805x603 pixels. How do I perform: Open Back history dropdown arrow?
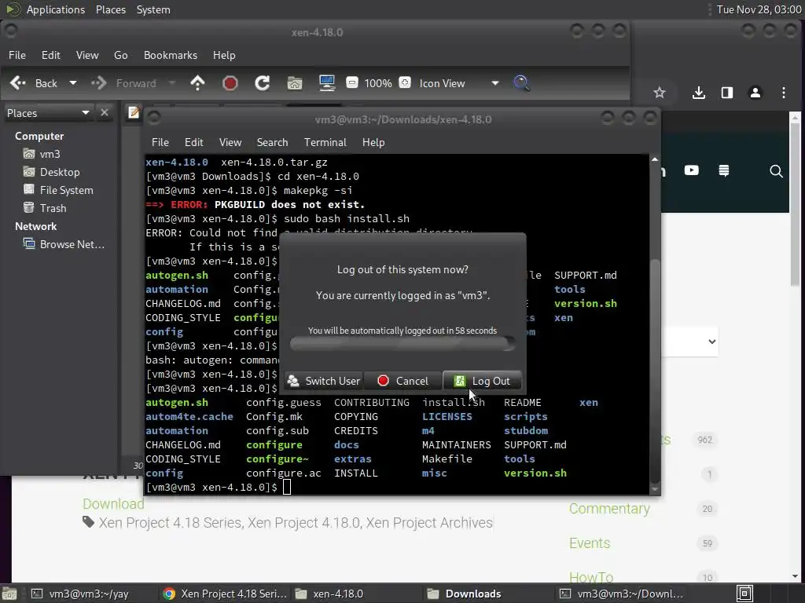point(73,83)
